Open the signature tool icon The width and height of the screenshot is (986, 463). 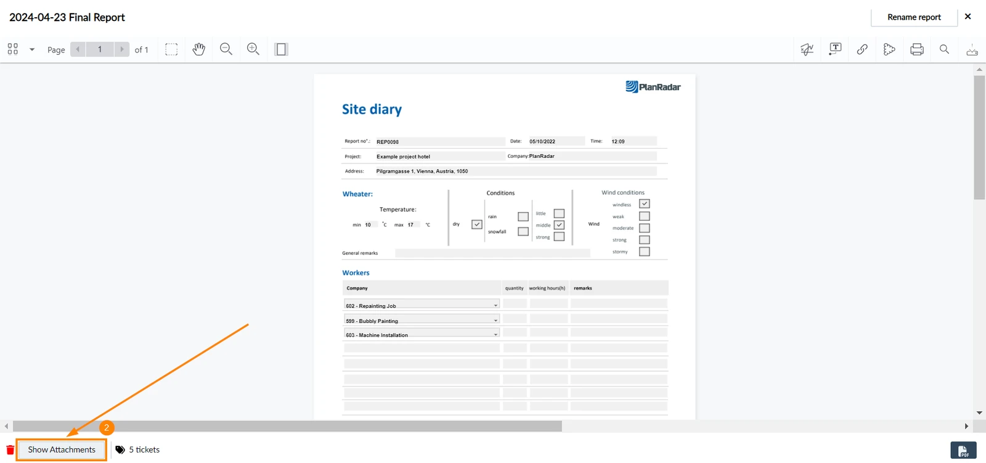tap(807, 49)
